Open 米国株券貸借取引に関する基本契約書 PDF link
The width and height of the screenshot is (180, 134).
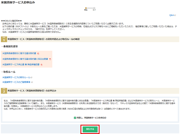(19, 53)
